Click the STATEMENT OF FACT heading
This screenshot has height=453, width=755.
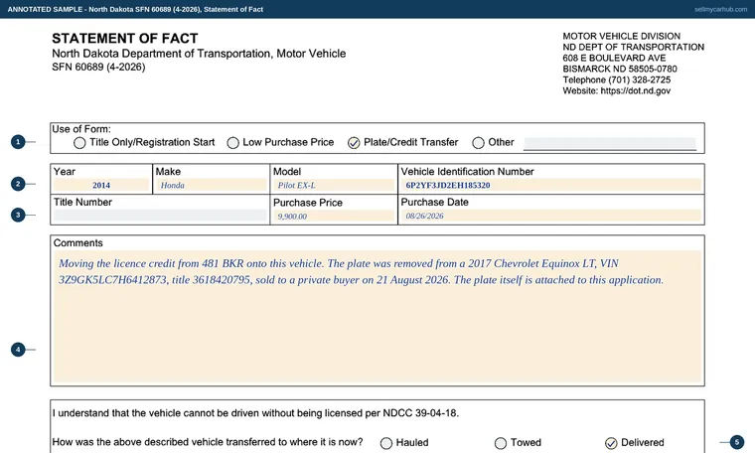125,39
